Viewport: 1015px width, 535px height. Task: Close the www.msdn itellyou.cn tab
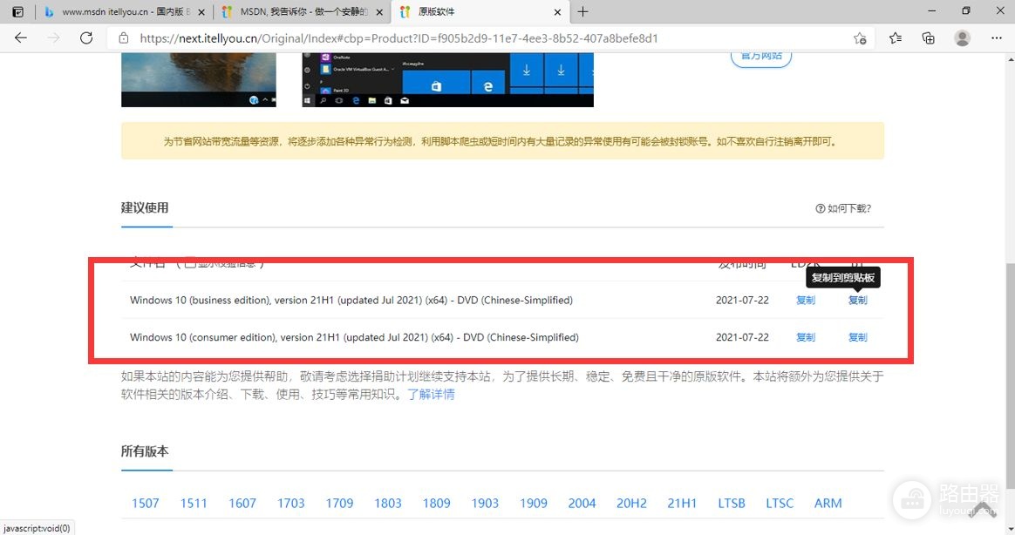tap(201, 11)
